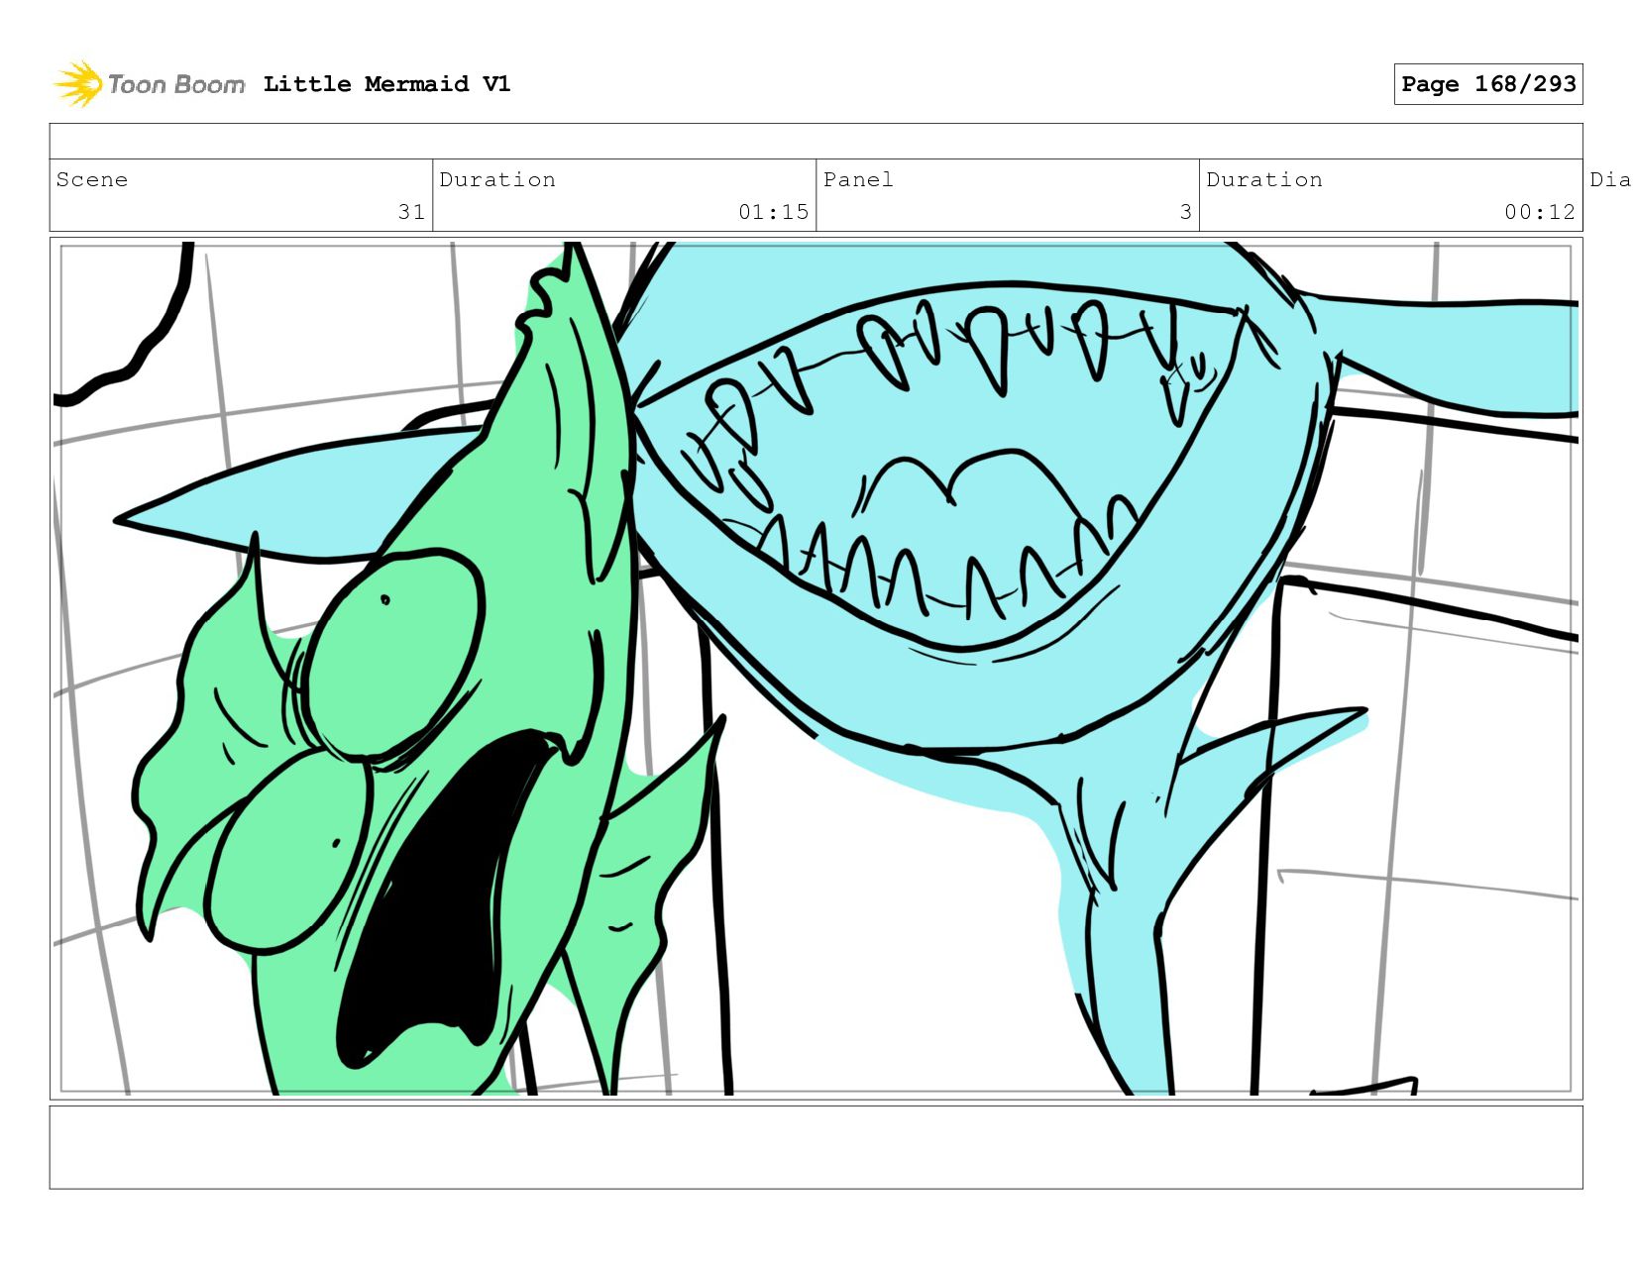This screenshot has height=1263, width=1635.
Task: Select the panel number '3'
Action: [x=1185, y=212]
